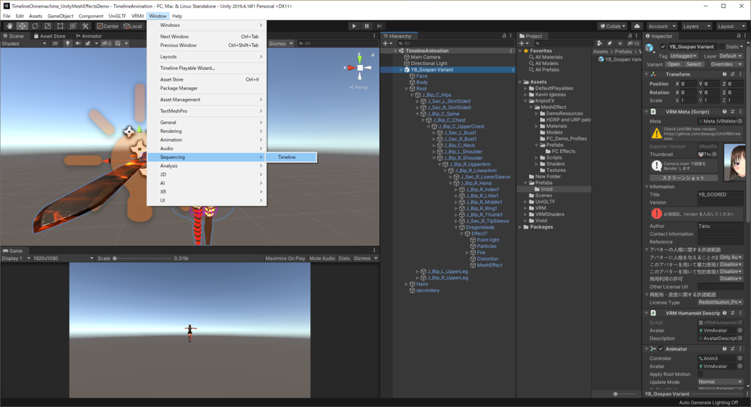Screen dimensions: 751x407
Task: Switch to Asset Store tab
Action: [x=49, y=36]
